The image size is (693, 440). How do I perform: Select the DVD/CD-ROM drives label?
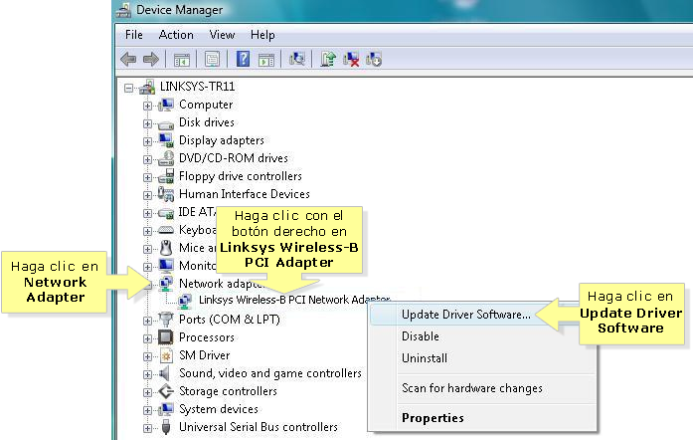(x=234, y=158)
